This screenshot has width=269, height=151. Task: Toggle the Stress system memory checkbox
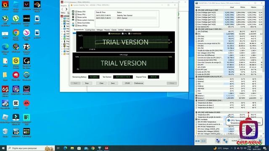click(76, 20)
